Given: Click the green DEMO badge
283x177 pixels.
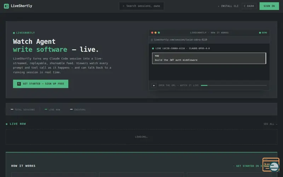Looking at the screenshot, I should pos(263,33).
